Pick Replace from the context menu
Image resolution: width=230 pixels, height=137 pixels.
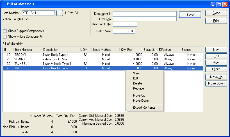pyautogui.click(x=138, y=88)
